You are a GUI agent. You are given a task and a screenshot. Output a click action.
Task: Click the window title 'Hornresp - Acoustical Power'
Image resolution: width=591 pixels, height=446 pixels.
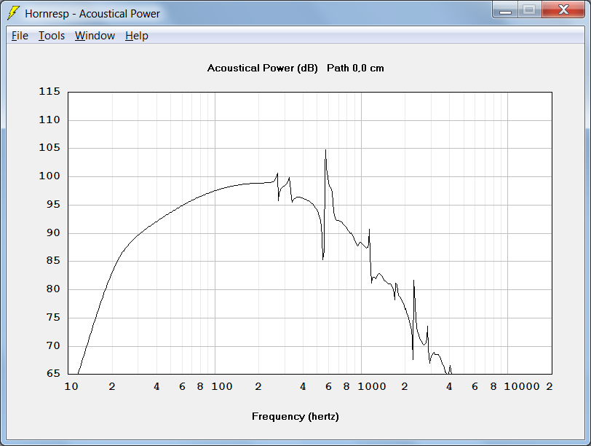pos(92,14)
